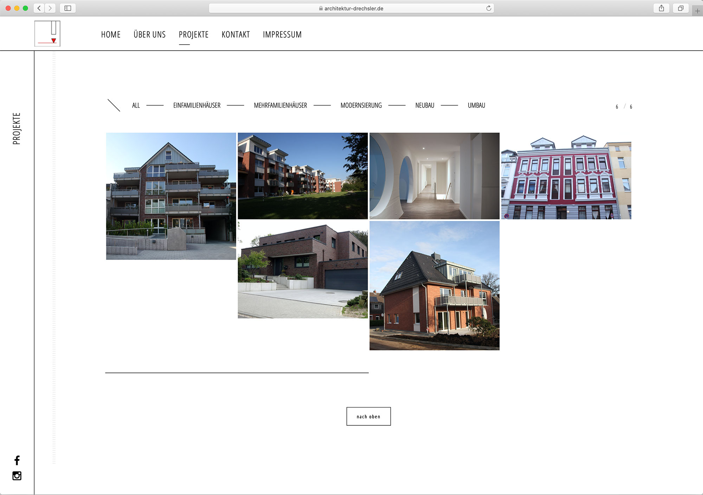
Task: Click the 'nach oben' button
Action: click(368, 416)
